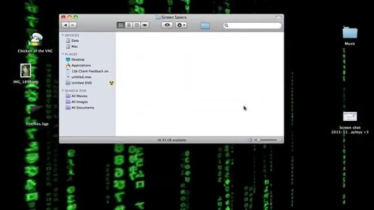The width and height of the screenshot is (374, 210).
Task: Collapse the PLACES sidebar section
Action: pos(63,54)
